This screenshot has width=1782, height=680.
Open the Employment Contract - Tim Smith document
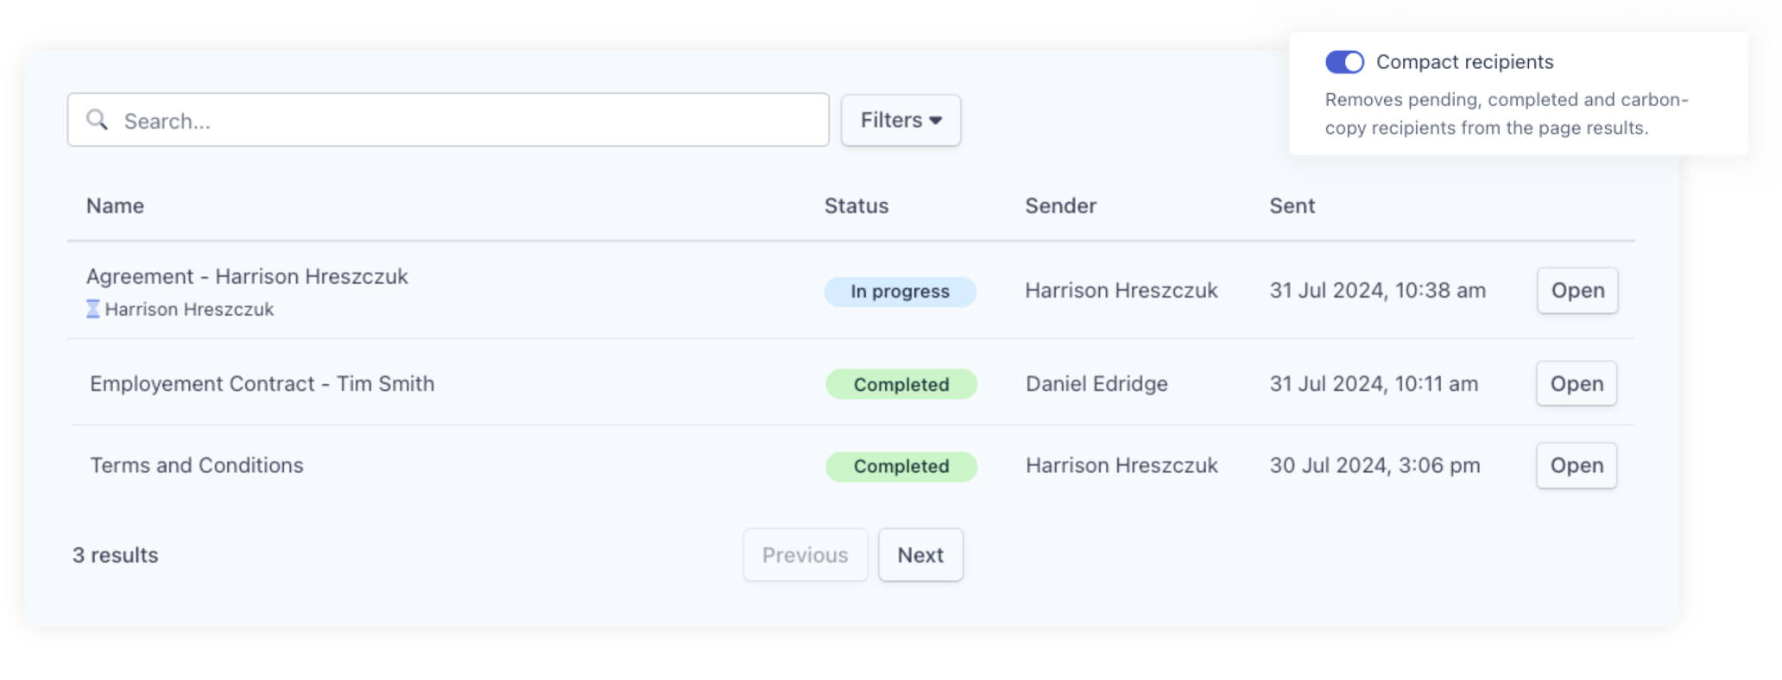pos(1576,384)
